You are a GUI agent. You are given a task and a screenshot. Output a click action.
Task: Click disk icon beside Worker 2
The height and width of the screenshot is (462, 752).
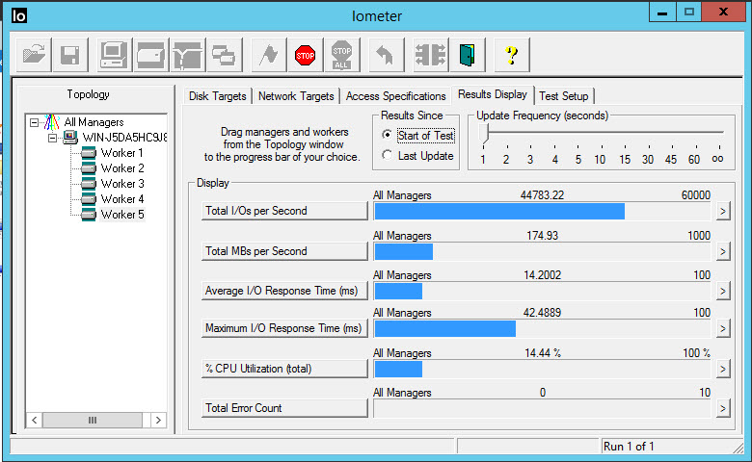[89, 168]
